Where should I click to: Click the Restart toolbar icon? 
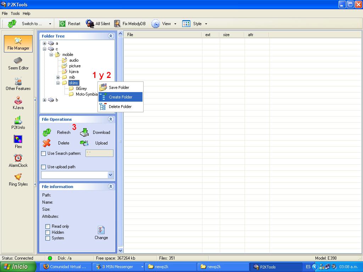point(62,24)
